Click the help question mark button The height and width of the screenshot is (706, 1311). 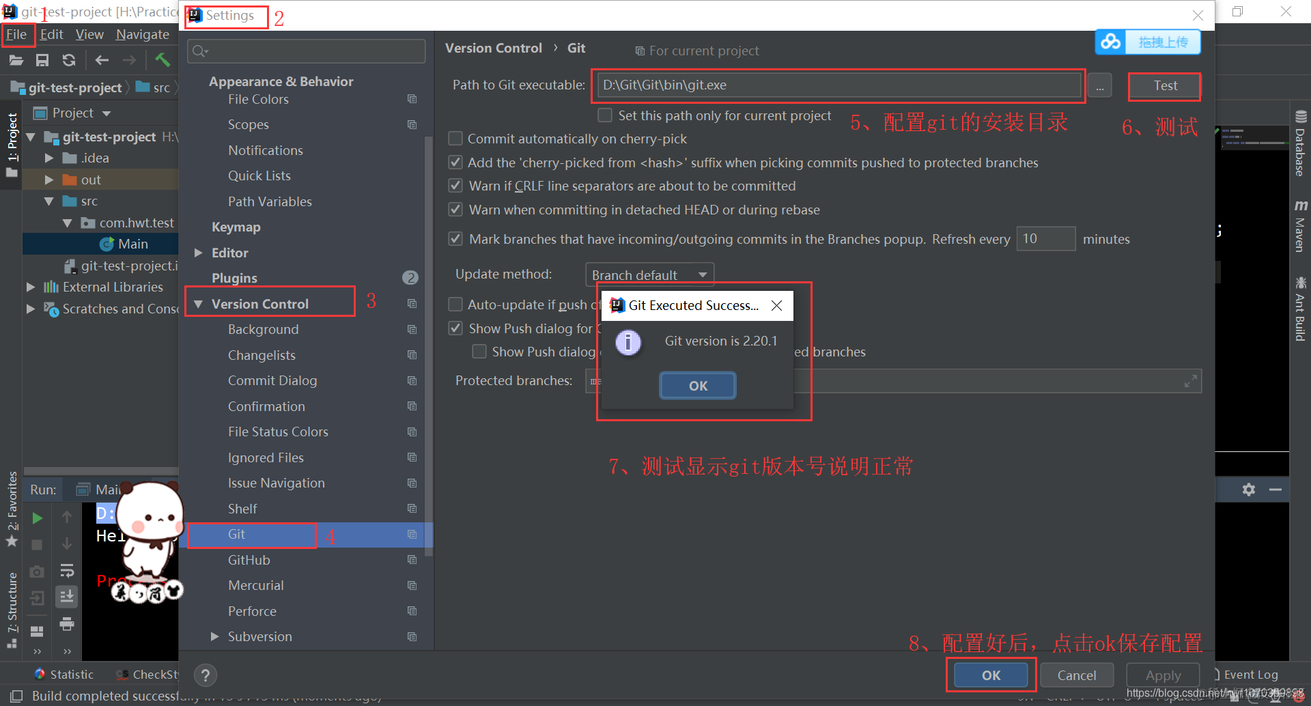pos(206,675)
